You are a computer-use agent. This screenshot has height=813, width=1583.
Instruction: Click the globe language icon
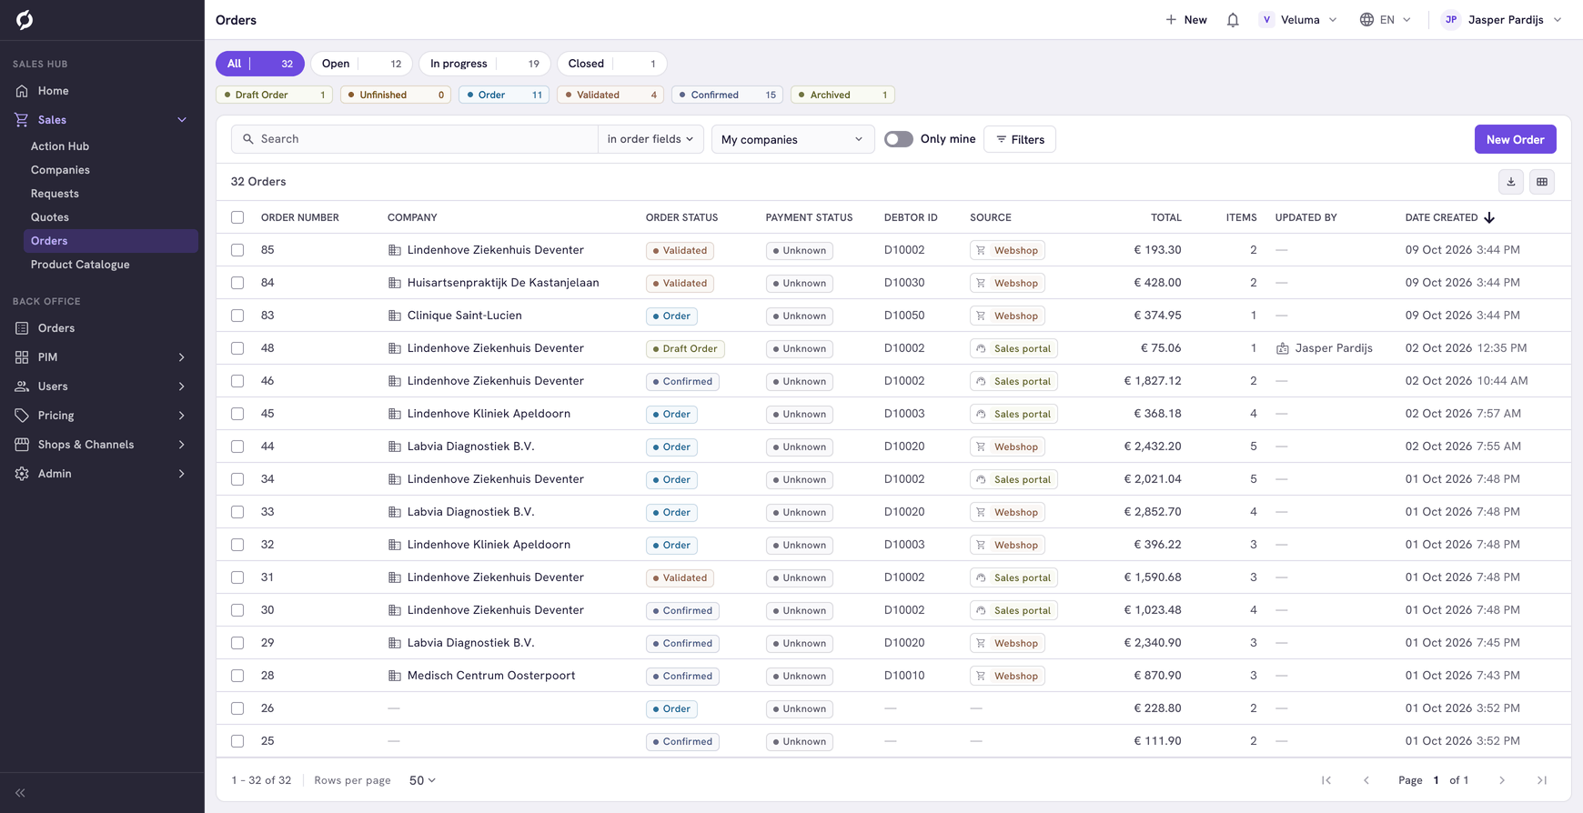[x=1366, y=20]
